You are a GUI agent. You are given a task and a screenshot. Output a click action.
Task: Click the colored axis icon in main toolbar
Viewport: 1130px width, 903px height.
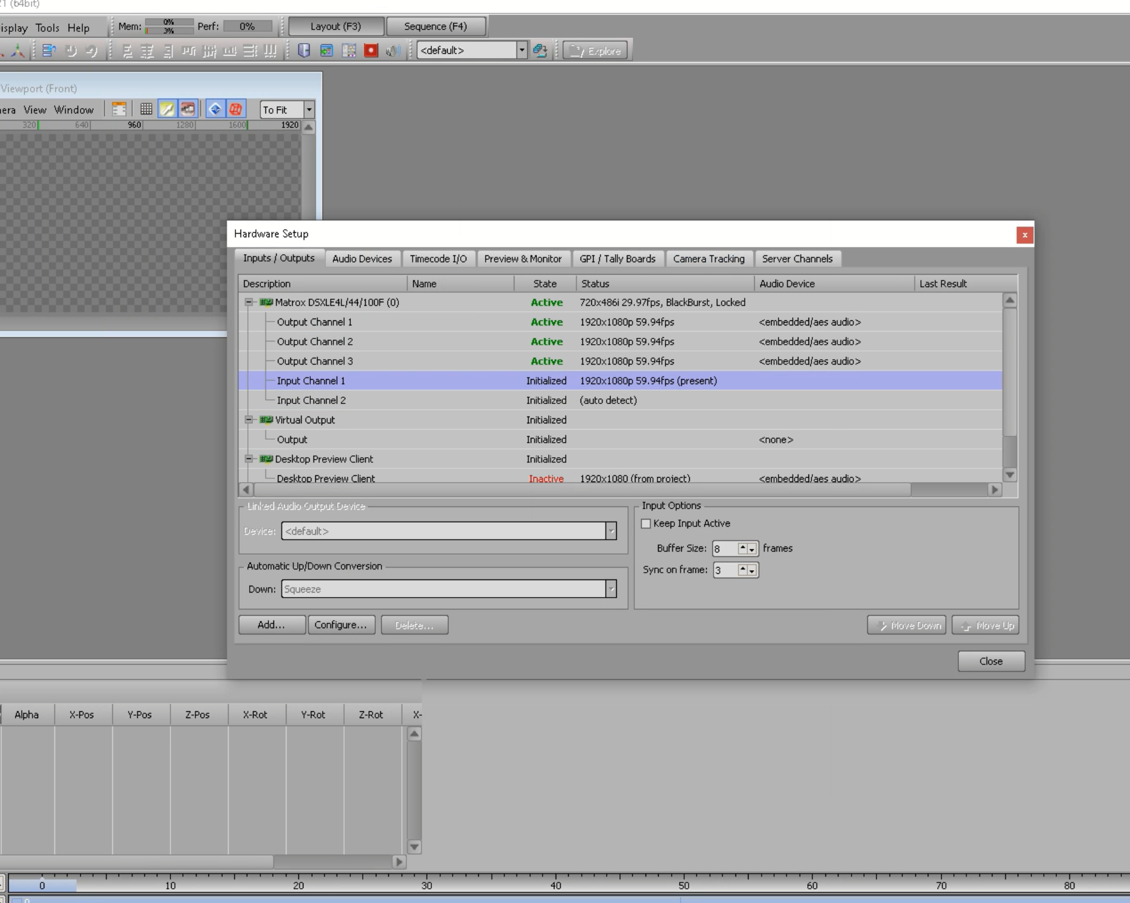[18, 51]
